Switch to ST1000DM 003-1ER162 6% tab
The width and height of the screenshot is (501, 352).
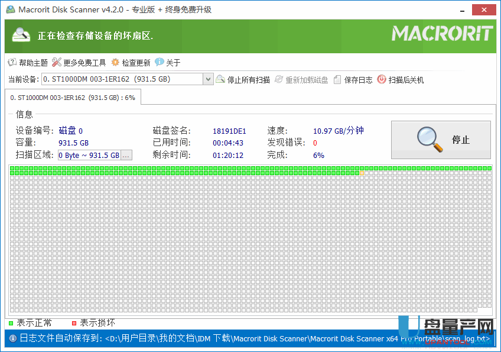click(x=73, y=98)
